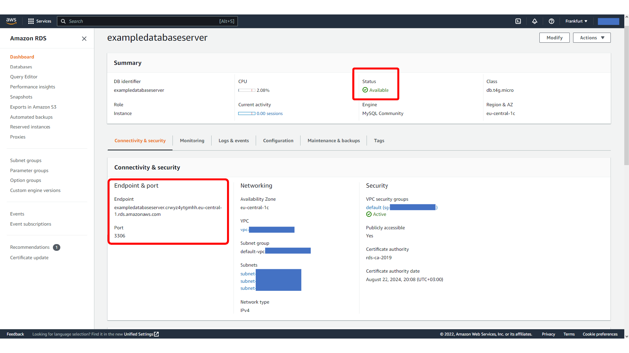
Task: Switch to Connectivity & security tab
Action: pos(140,141)
